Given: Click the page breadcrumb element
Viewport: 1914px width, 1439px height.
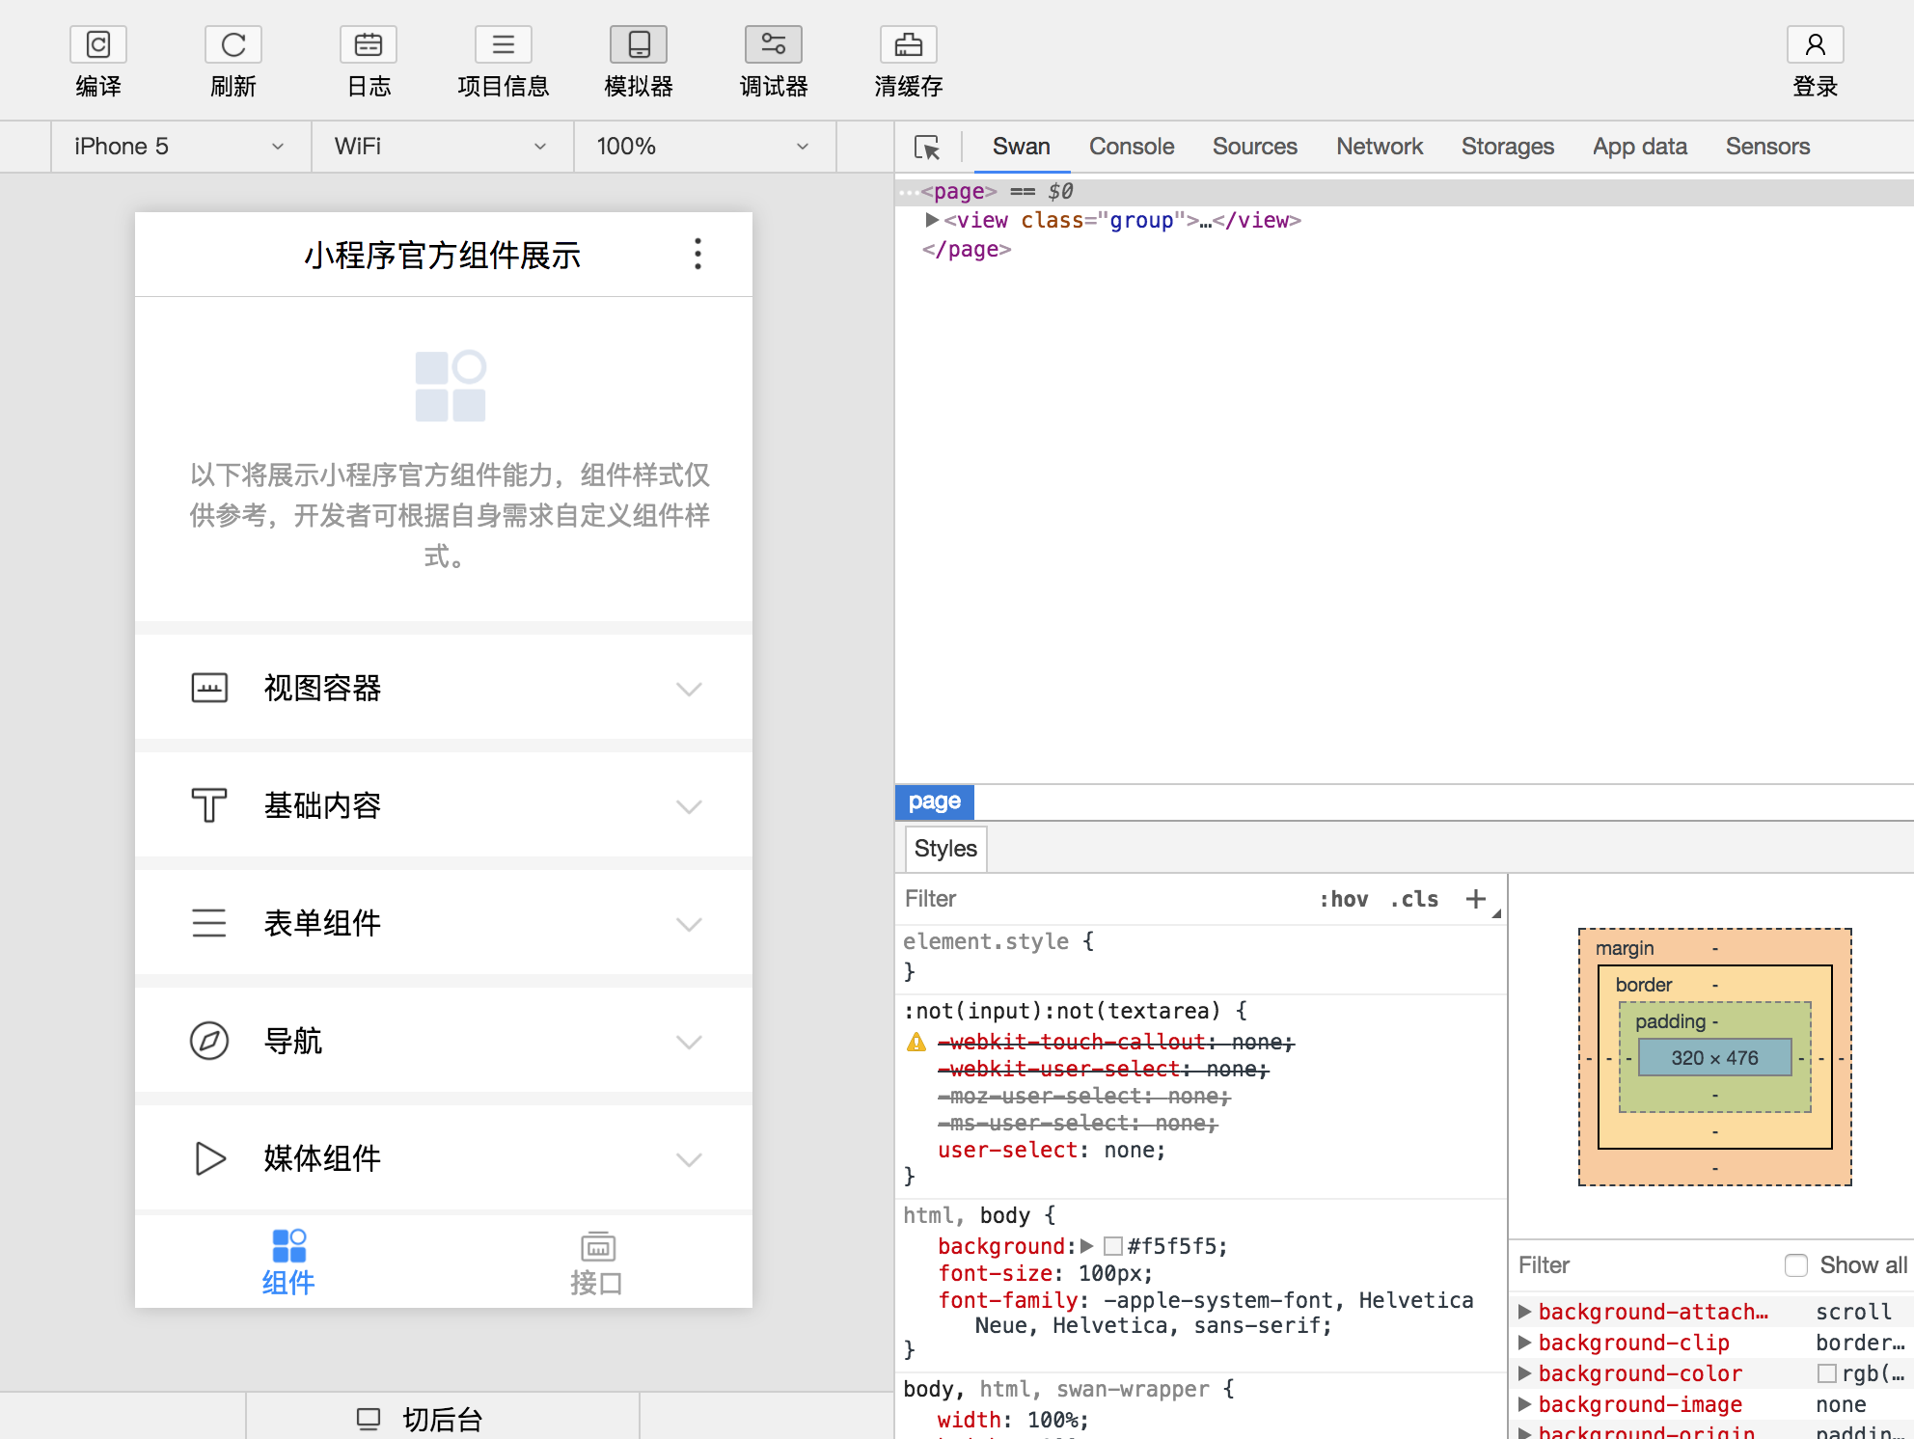Looking at the screenshot, I should click(934, 801).
